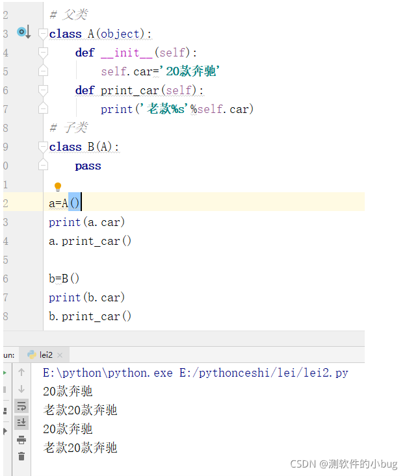The image size is (407, 476).
Task: Click the 'b=B()' line
Action: coord(64,278)
